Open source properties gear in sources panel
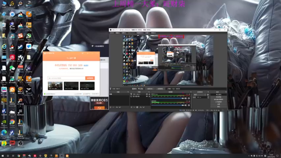Image resolution: width=281 pixels, height=158 pixels. tap(137, 107)
